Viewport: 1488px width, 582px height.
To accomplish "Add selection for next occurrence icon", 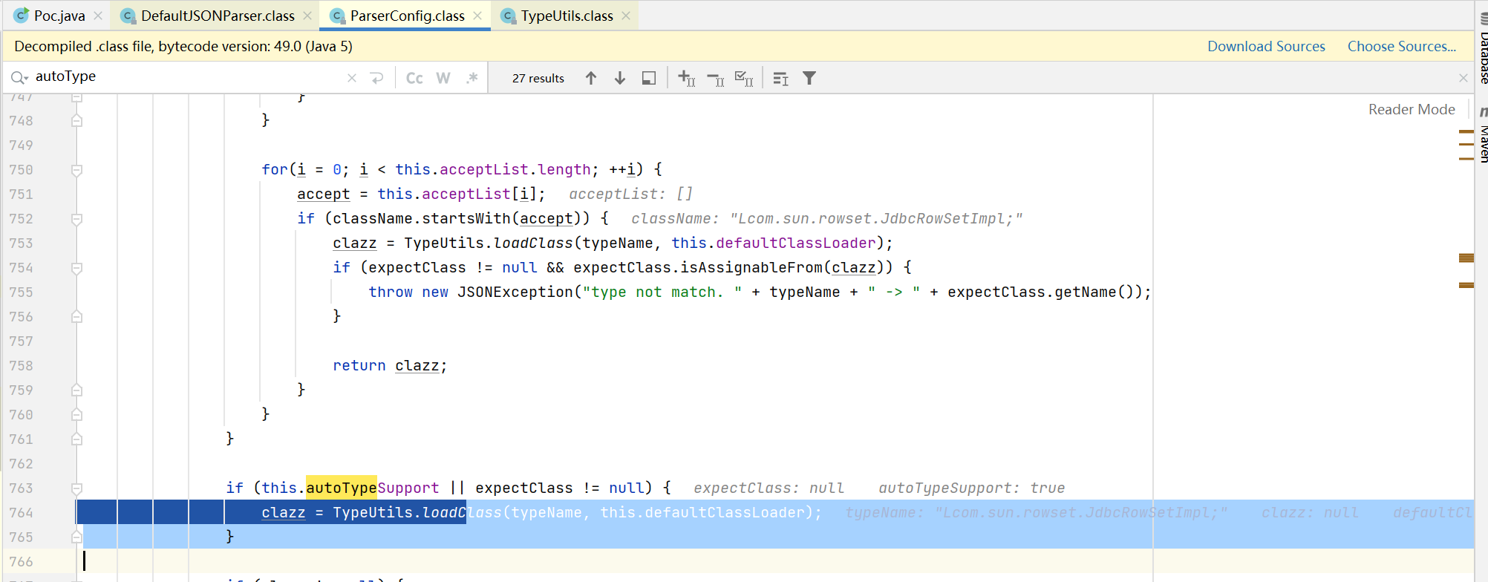I will point(687,78).
